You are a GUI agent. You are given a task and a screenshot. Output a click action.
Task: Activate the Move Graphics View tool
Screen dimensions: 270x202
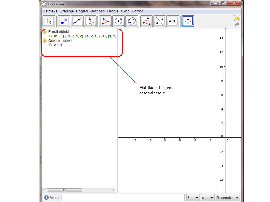point(188,21)
